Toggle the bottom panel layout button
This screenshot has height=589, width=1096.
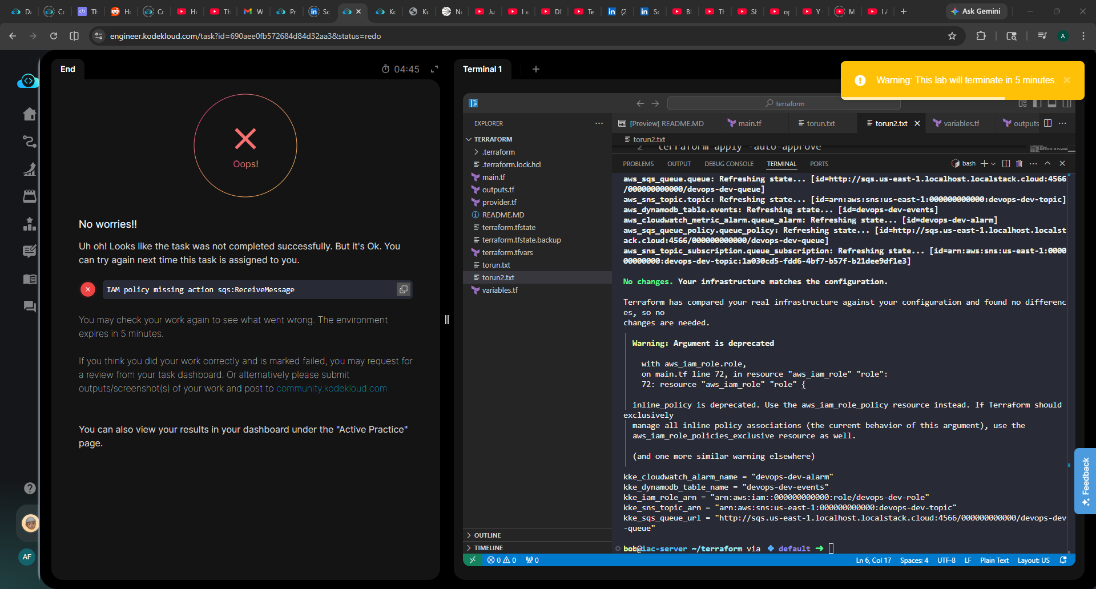click(1052, 103)
